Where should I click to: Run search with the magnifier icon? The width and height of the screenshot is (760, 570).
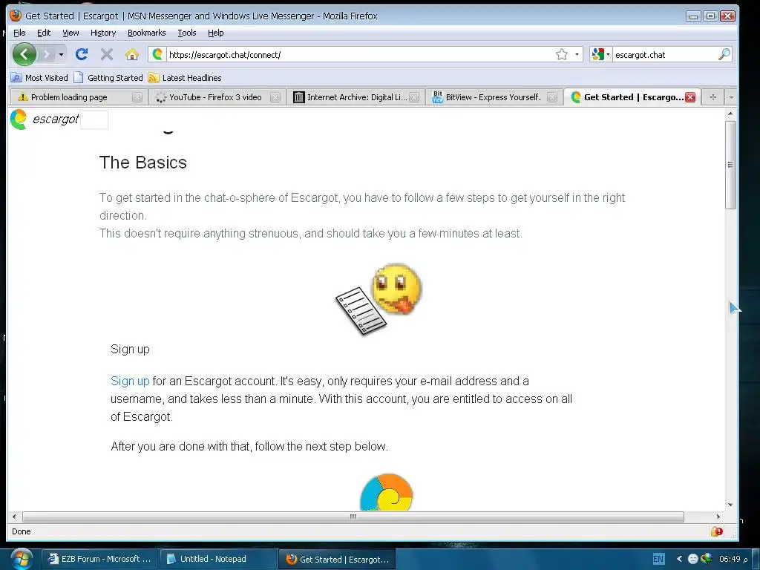tap(724, 54)
